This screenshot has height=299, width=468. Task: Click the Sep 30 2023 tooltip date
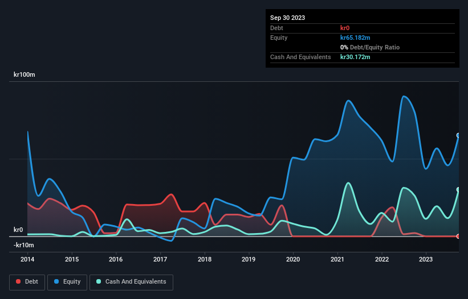pyautogui.click(x=287, y=18)
